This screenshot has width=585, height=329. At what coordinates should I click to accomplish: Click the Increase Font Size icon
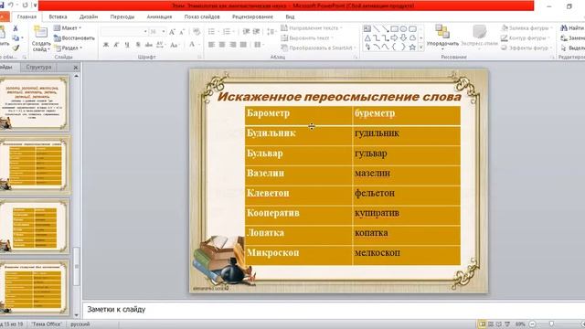172,32
